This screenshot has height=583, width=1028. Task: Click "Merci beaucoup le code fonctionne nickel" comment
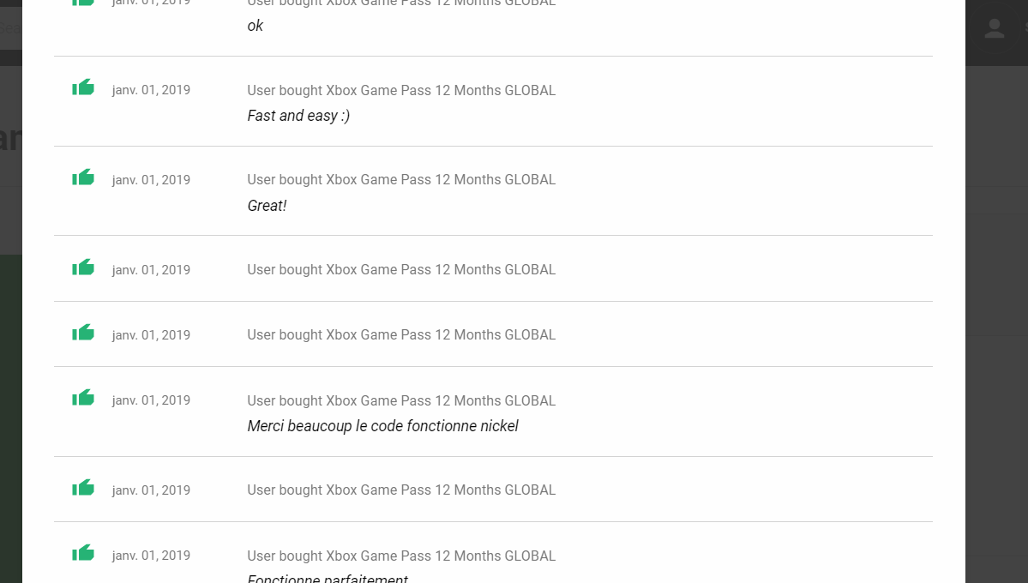point(383,426)
